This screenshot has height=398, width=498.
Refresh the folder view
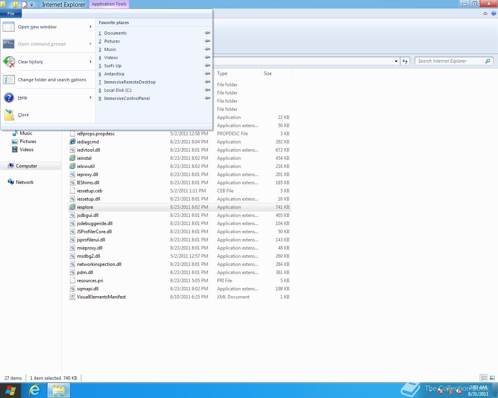coord(405,61)
